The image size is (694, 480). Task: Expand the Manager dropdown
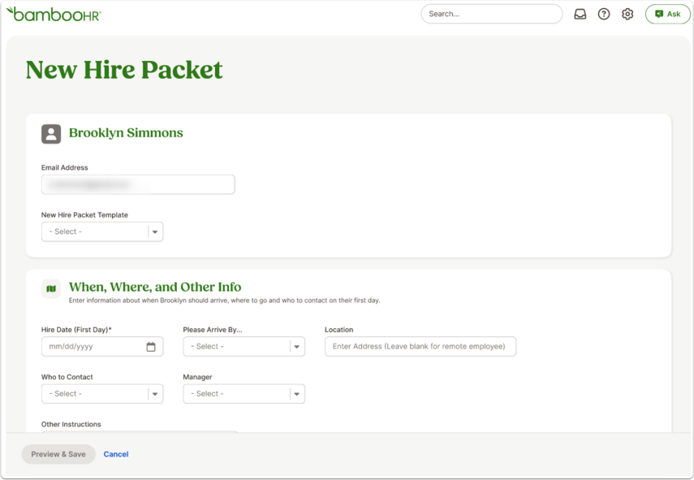pyautogui.click(x=244, y=394)
